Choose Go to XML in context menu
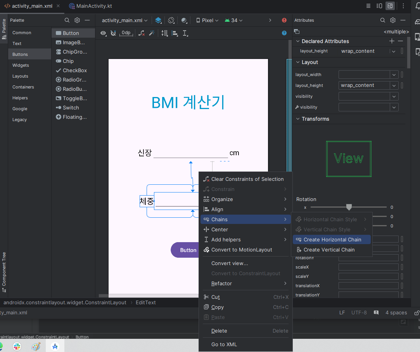This screenshot has width=420, height=352. pos(224,345)
